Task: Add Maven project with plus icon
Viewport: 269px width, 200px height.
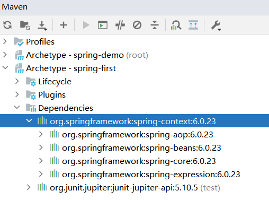Action: [64, 25]
